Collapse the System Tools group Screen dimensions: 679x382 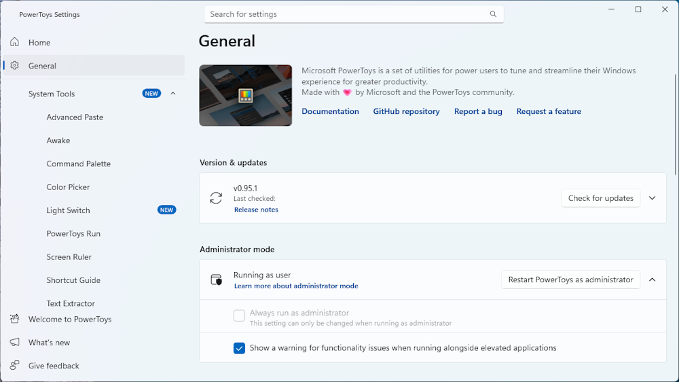coord(172,94)
